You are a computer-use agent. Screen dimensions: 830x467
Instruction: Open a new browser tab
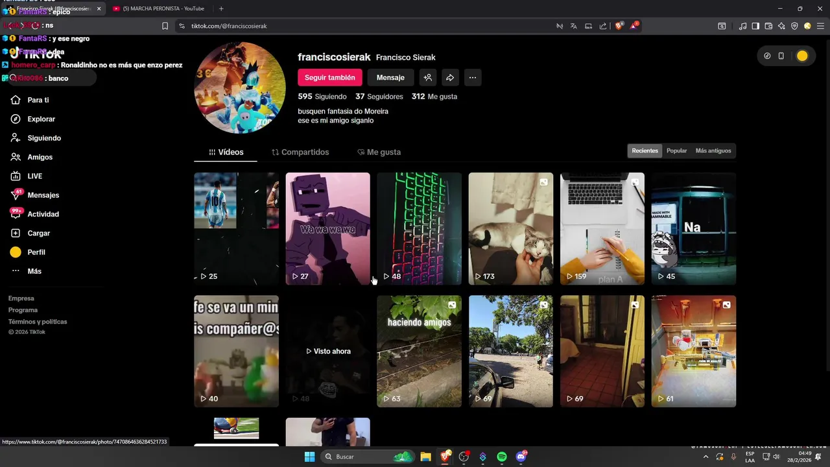click(x=221, y=8)
